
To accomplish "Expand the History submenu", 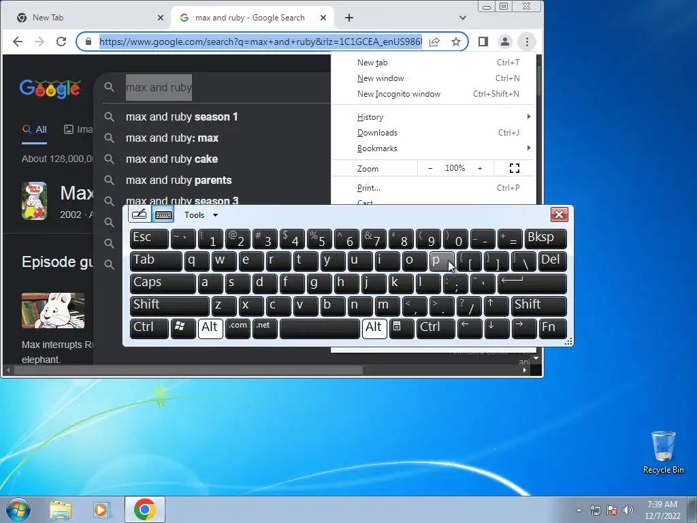I will click(434, 117).
